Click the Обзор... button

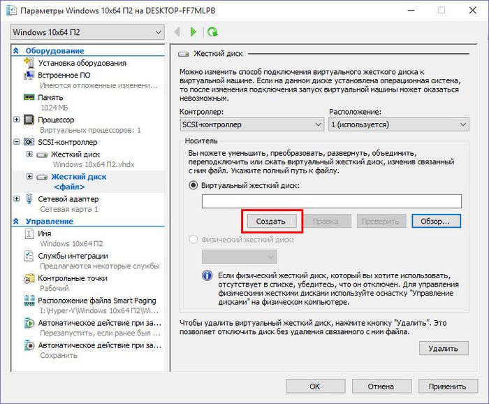click(436, 221)
